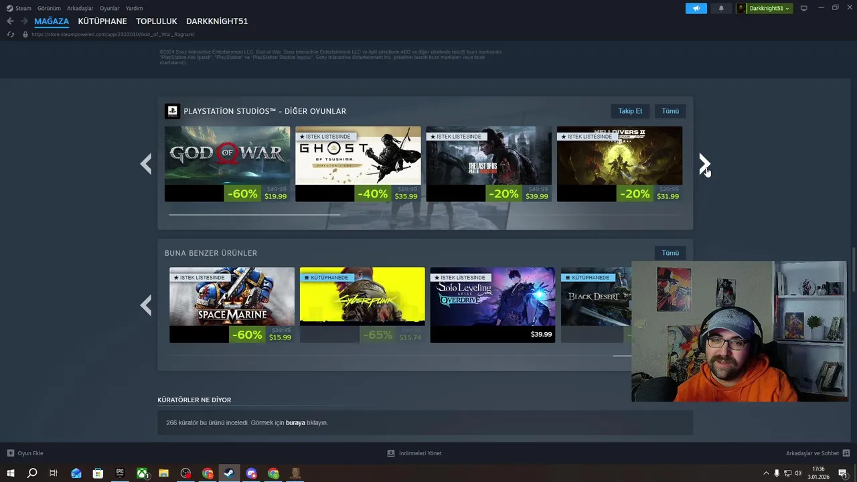Screen dimensions: 857x482
Task: Open File Explorer on taskbar
Action: click(x=163, y=473)
